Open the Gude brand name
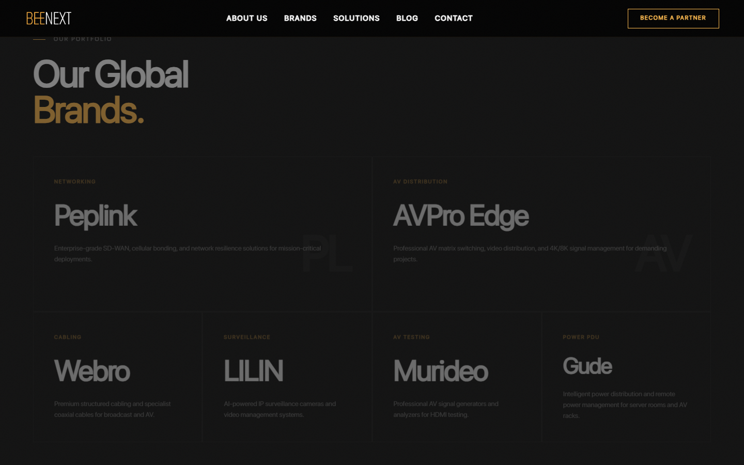Viewport: 744px width, 465px height. [x=587, y=366]
